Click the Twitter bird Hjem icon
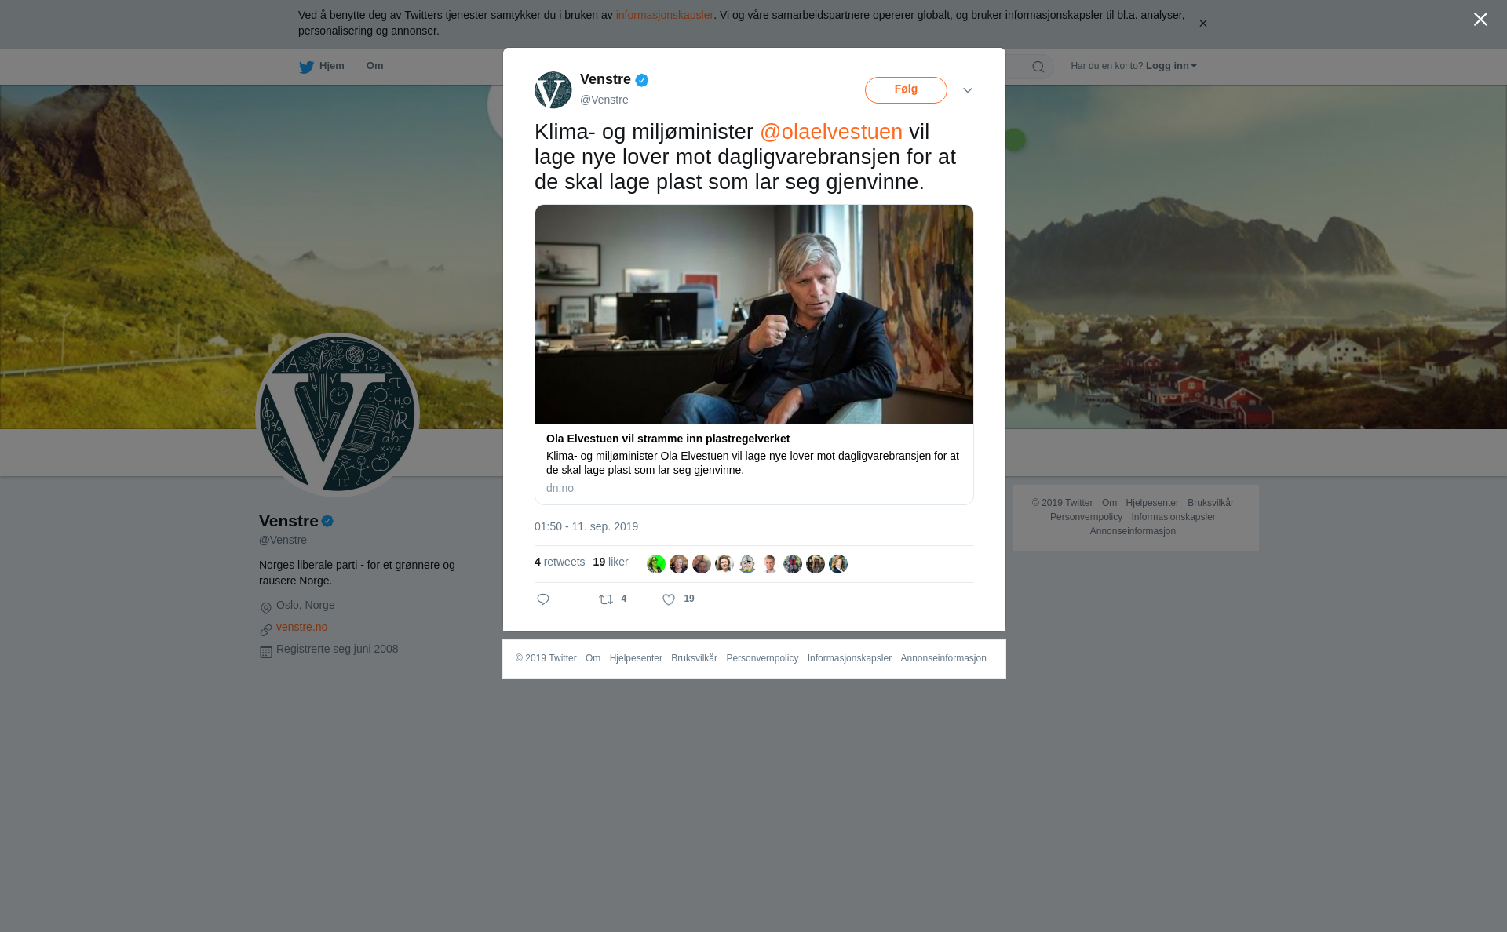1507x932 pixels. pos(306,67)
